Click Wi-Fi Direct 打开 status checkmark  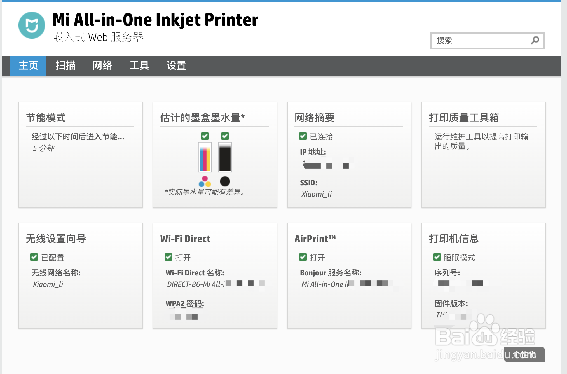pyautogui.click(x=168, y=257)
